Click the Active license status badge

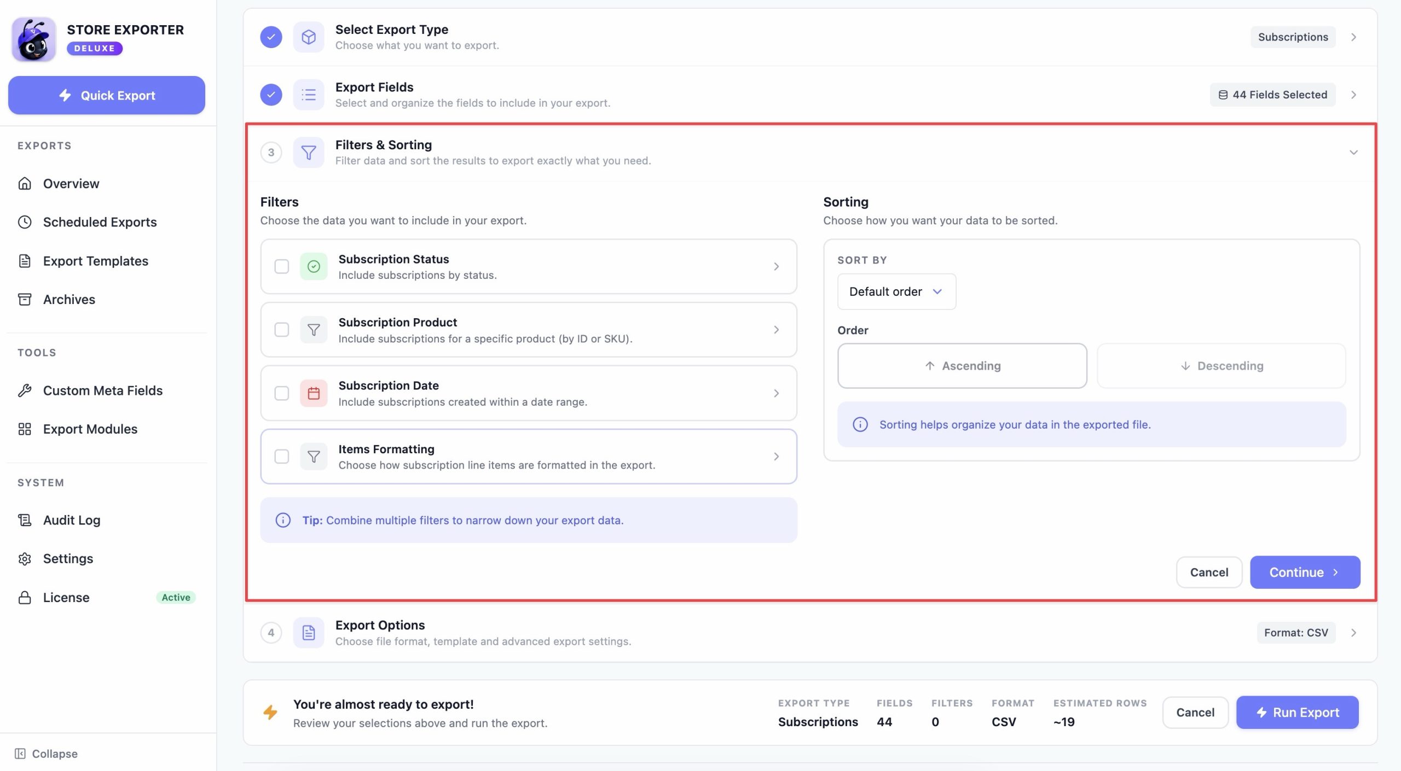click(176, 598)
